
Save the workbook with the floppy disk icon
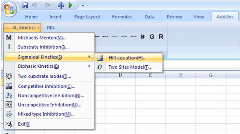point(25,5)
